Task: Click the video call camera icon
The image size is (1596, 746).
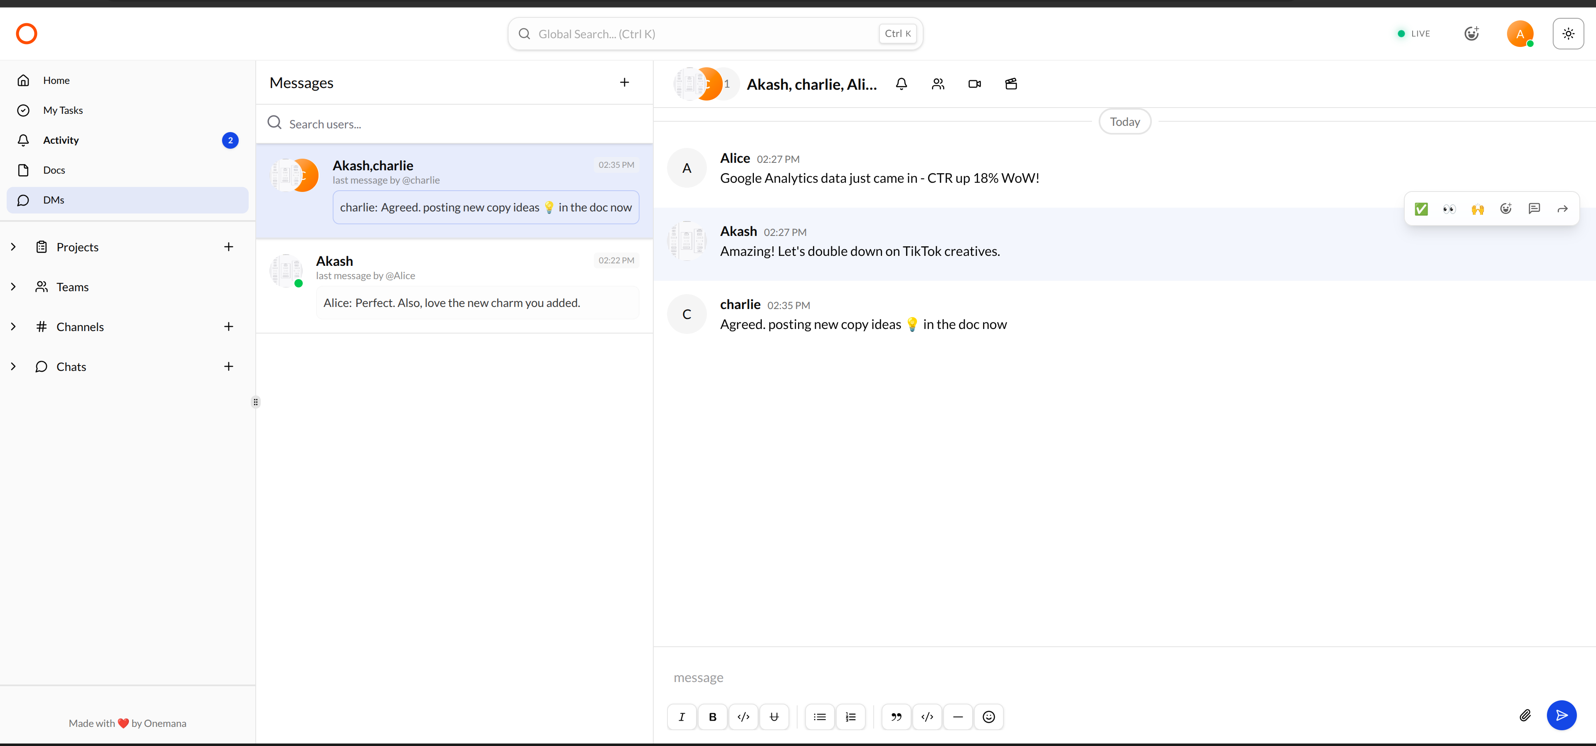Action: point(974,84)
